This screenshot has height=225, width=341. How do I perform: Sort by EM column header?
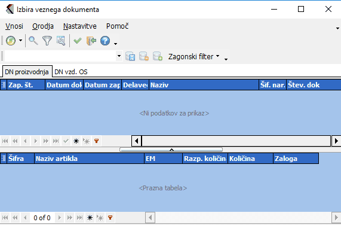click(x=163, y=159)
